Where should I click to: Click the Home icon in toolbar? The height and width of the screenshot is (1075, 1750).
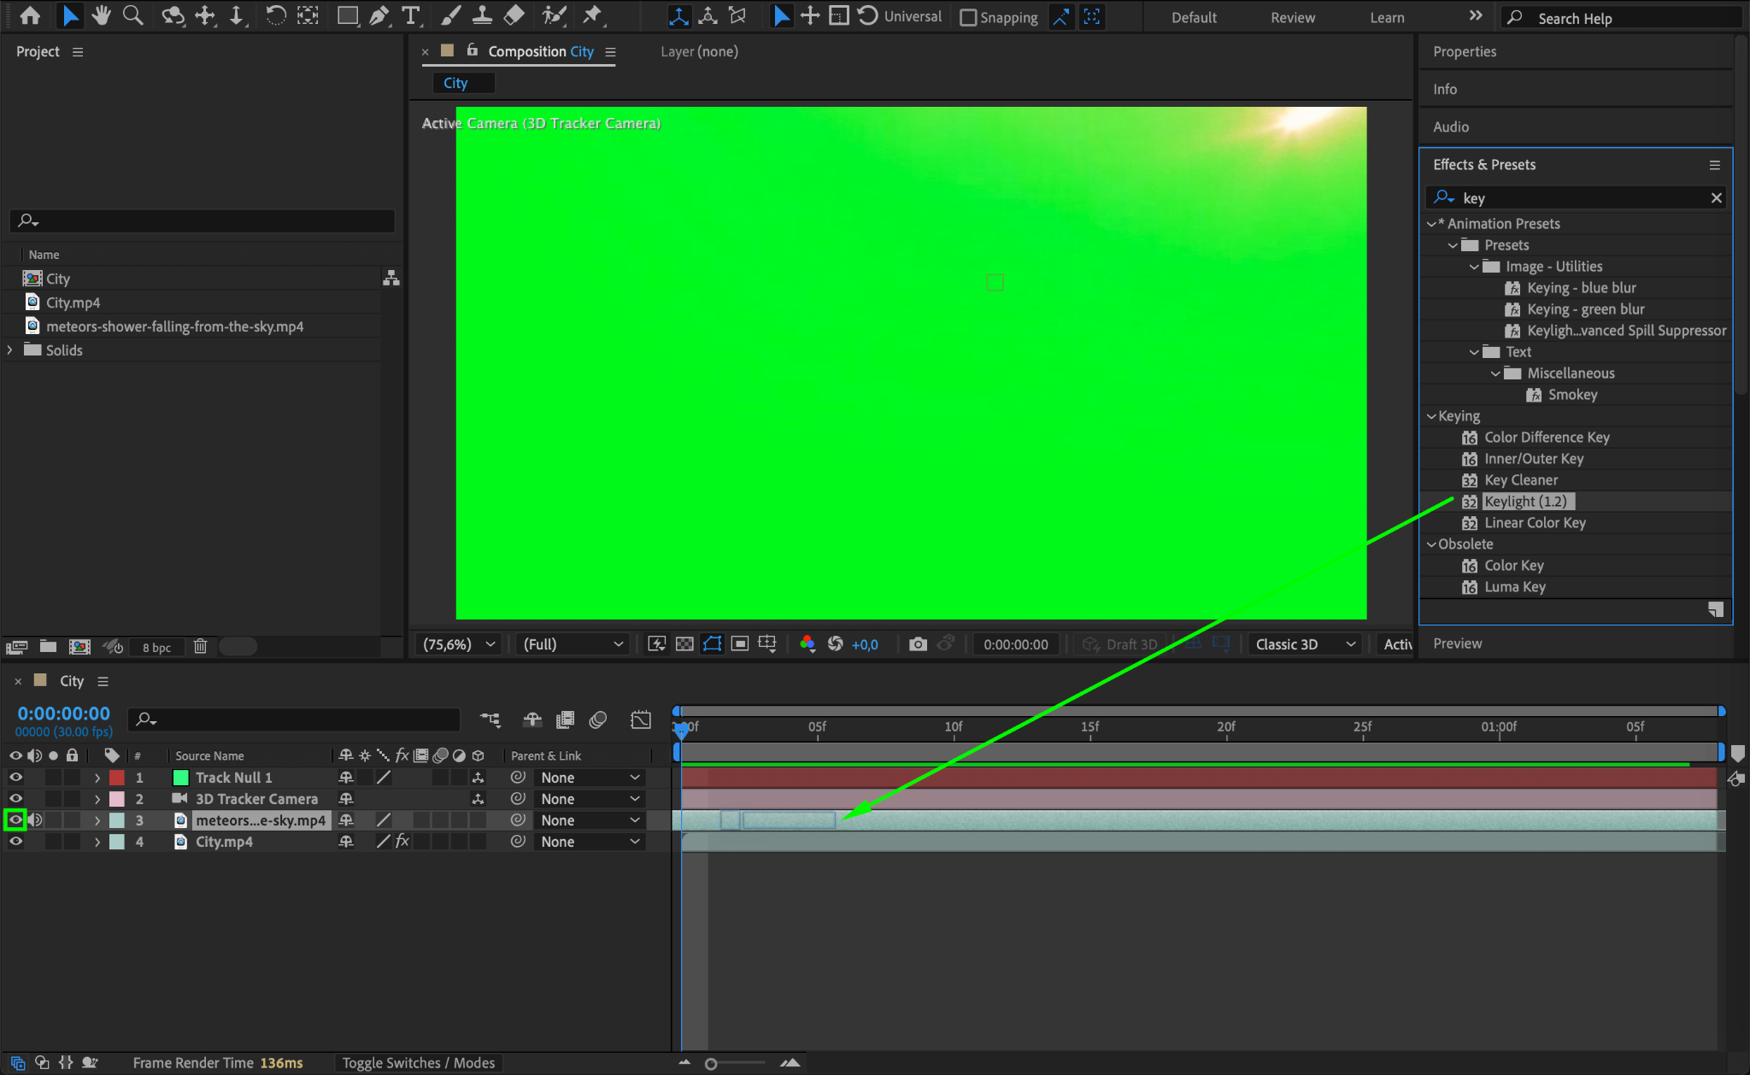[x=30, y=16]
